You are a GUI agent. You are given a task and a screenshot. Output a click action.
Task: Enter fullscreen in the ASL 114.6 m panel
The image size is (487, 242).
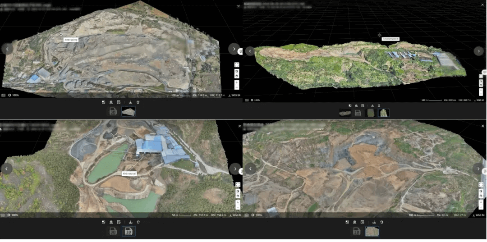coord(237,65)
